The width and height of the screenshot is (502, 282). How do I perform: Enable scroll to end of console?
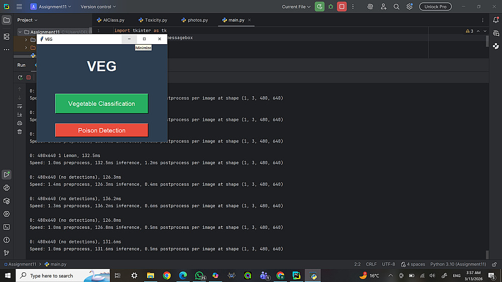tap(20, 114)
